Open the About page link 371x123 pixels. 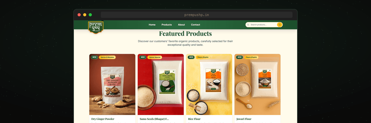coord(181,25)
